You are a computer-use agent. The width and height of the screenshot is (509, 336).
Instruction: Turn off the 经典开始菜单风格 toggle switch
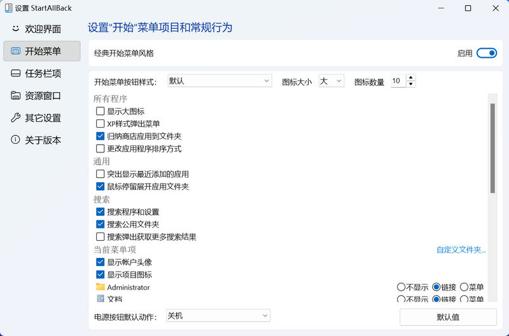(487, 53)
